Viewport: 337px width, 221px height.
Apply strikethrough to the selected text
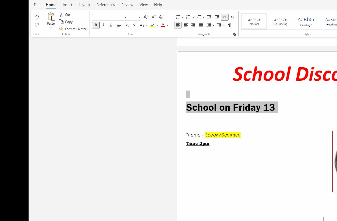click(119, 25)
